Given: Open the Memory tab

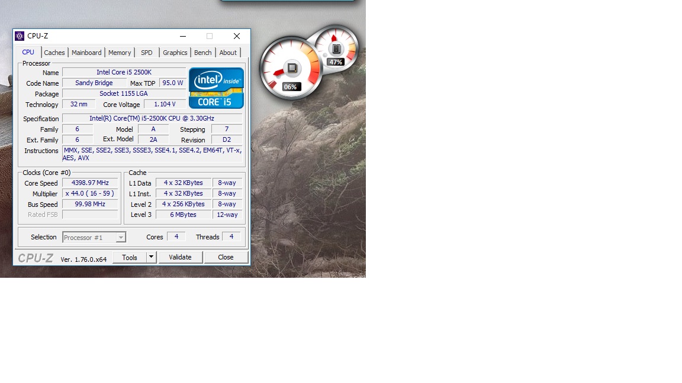Looking at the screenshot, I should click(120, 53).
